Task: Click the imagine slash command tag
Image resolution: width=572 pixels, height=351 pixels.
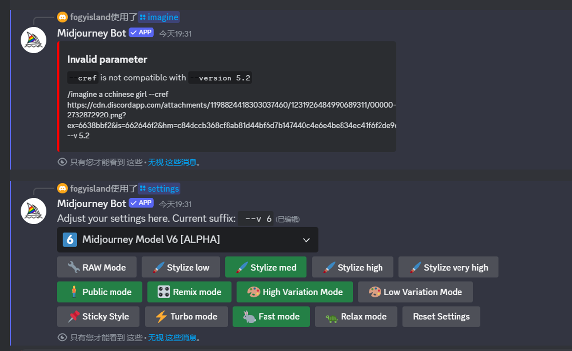Action: pyautogui.click(x=159, y=17)
